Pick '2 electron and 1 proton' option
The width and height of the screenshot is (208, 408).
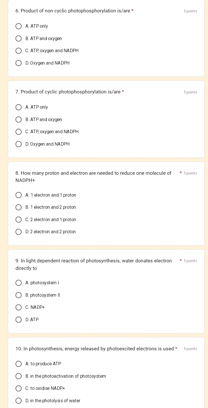18,220
